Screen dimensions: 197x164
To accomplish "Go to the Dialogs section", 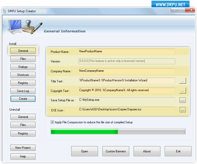I will pyautogui.click(x=23, y=67).
